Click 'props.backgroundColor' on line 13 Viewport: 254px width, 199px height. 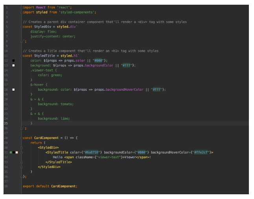94,66
